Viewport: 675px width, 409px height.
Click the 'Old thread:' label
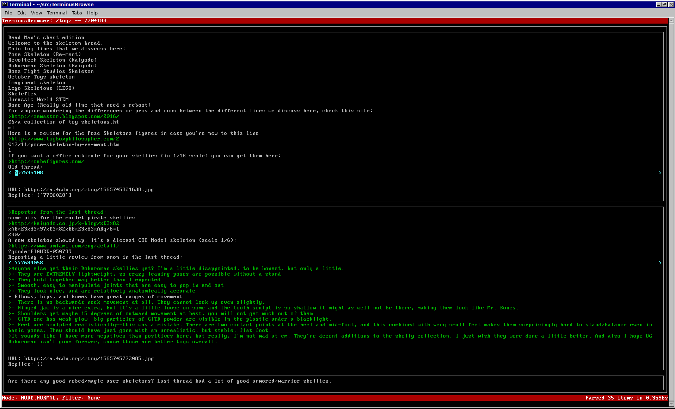(25, 167)
